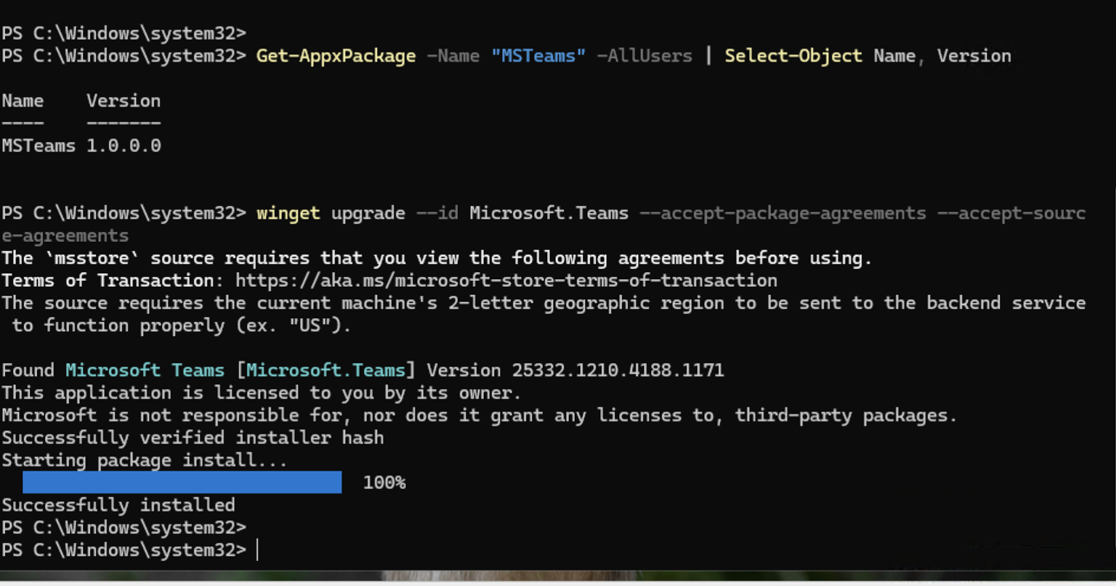
Task: Click the --accept-package-agreements flag
Action: pos(783,213)
